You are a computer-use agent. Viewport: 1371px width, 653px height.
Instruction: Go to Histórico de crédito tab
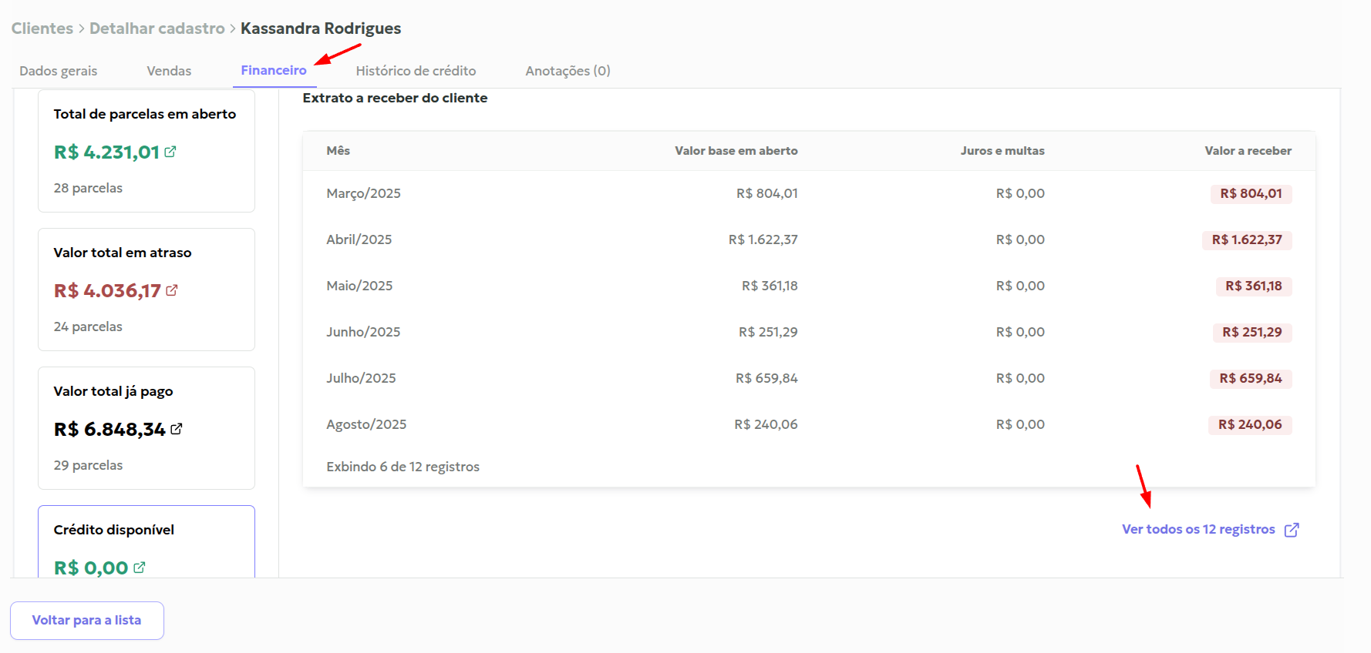(416, 71)
